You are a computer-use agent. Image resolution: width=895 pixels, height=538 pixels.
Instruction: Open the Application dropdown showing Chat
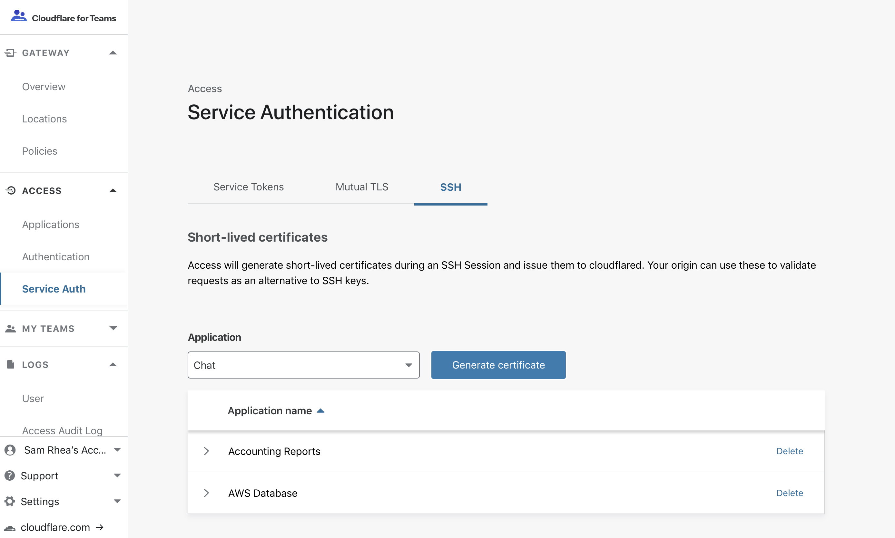pyautogui.click(x=303, y=365)
